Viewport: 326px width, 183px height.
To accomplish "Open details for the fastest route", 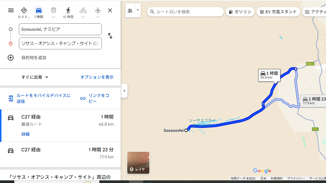I will 25,134.
